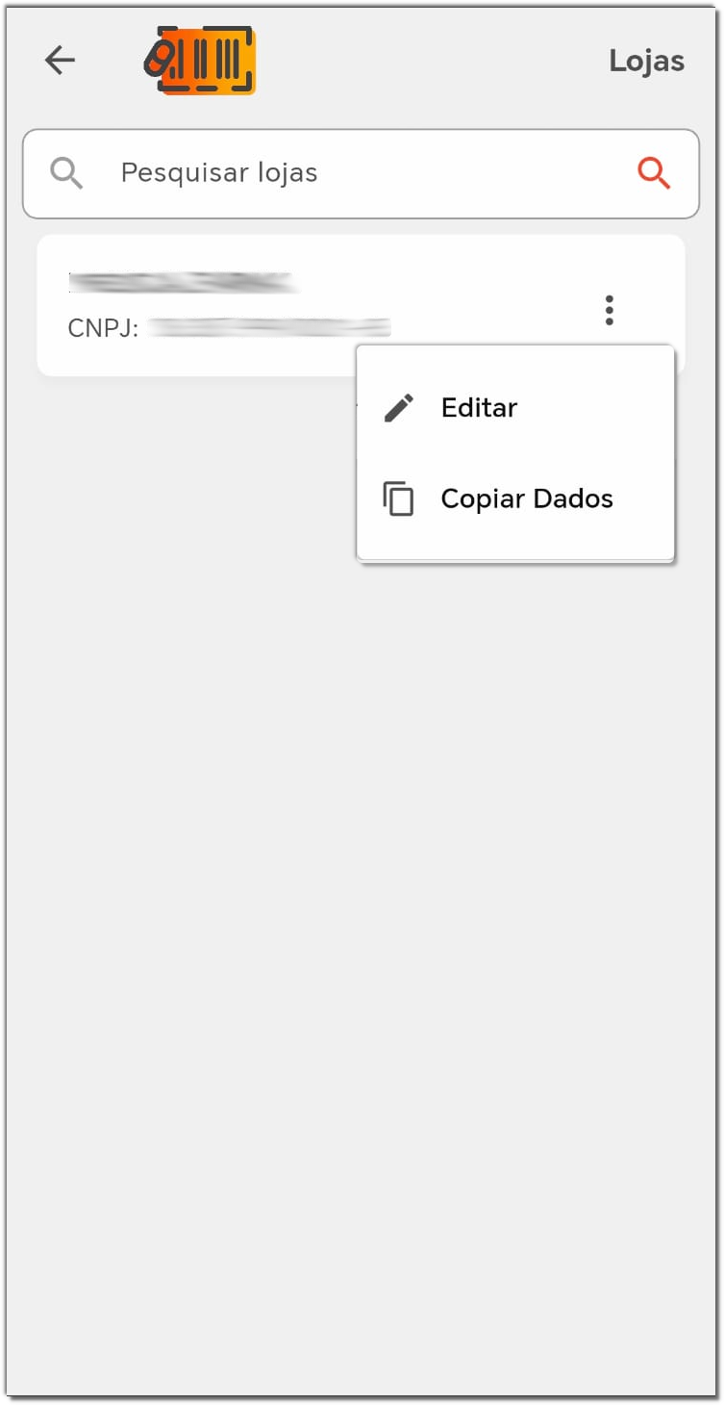
Task: Click the pencil icon beside Editar
Action: point(398,408)
